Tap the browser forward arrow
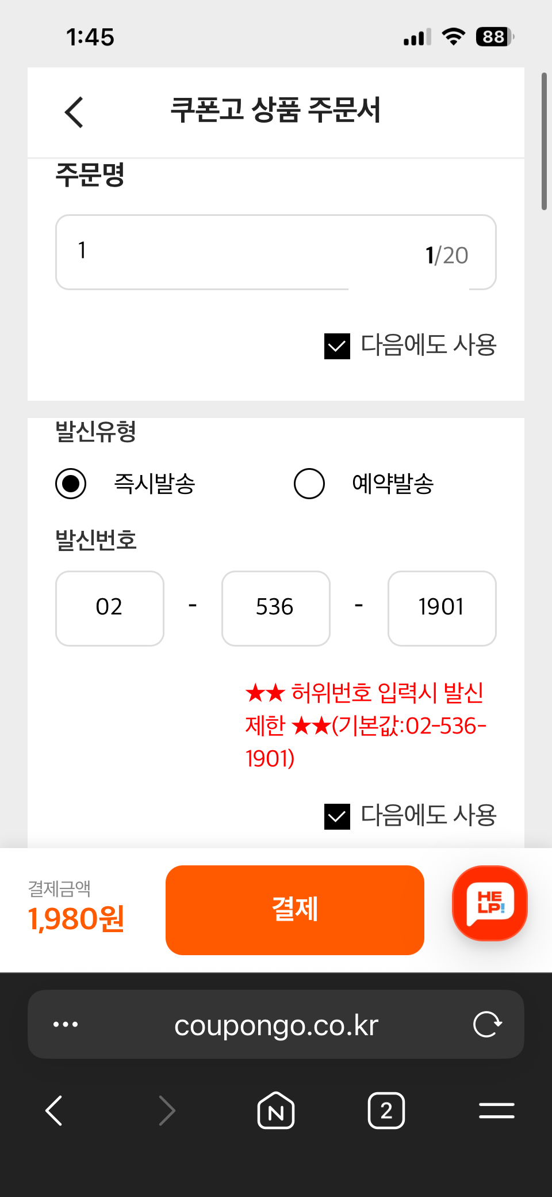552x1197 pixels. pyautogui.click(x=167, y=1111)
